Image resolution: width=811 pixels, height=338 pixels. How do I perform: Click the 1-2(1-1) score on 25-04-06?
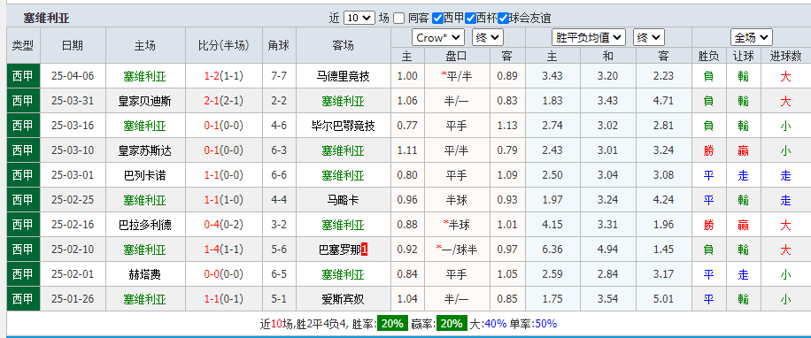click(223, 76)
